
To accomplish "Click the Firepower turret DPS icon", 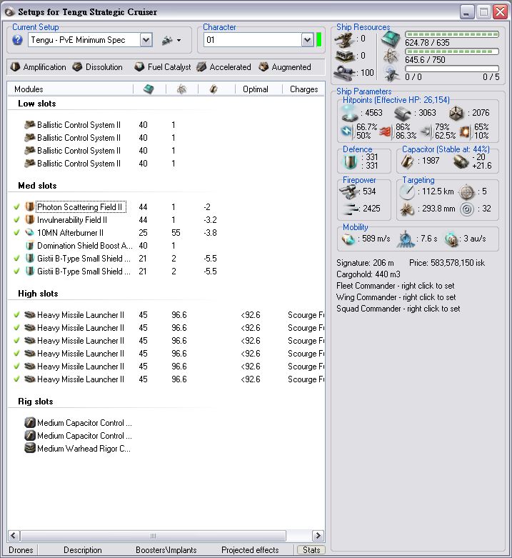I will [x=350, y=191].
